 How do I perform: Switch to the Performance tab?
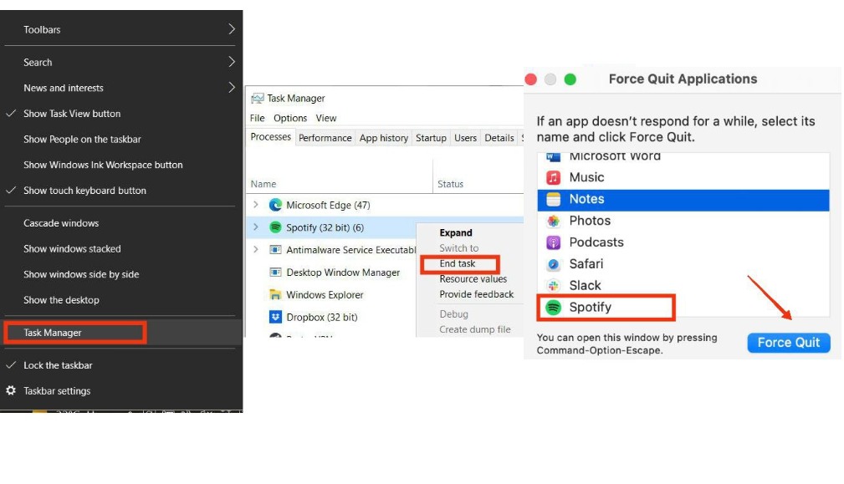tap(325, 138)
